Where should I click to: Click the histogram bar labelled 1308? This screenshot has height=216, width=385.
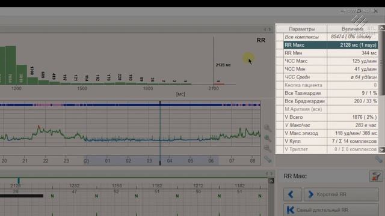(32, 81)
